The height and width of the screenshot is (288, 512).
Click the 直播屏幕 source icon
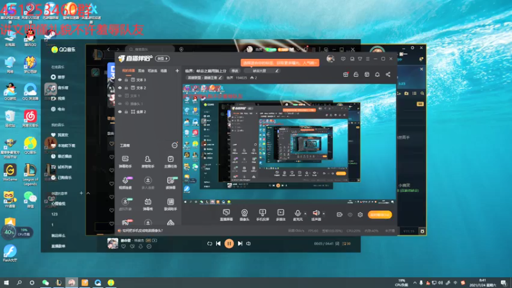pyautogui.click(x=227, y=215)
